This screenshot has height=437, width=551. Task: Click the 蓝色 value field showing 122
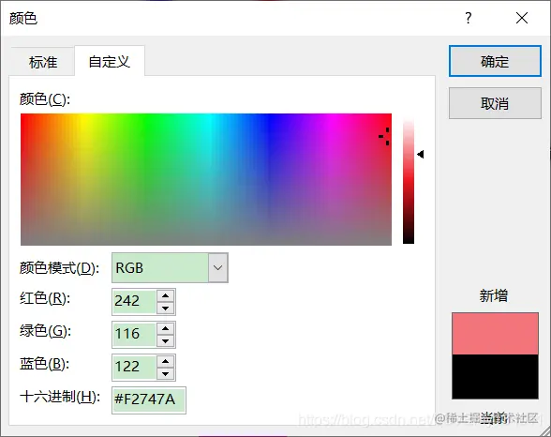coord(134,367)
